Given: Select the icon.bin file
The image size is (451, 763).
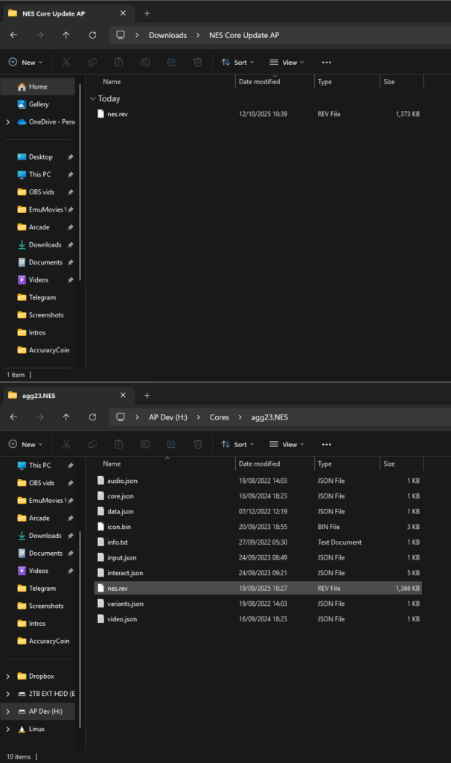Looking at the screenshot, I should click(118, 527).
